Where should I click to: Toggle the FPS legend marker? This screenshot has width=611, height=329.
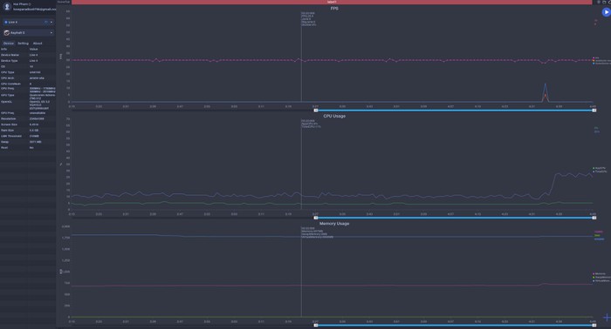point(594,57)
